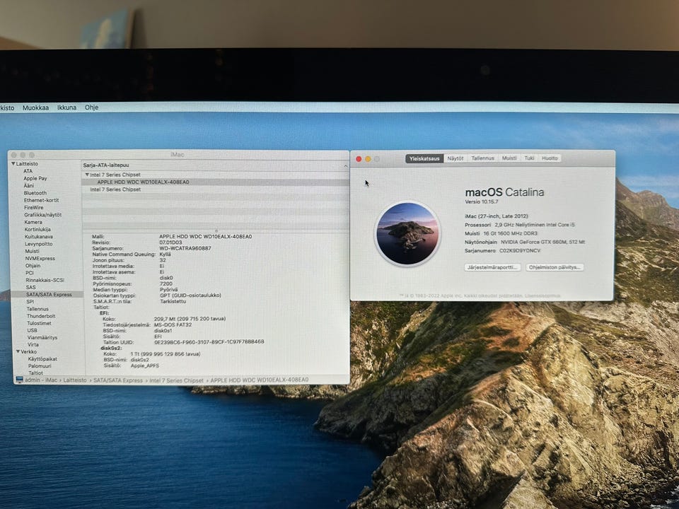Select Virta in the sidebar

point(33,344)
